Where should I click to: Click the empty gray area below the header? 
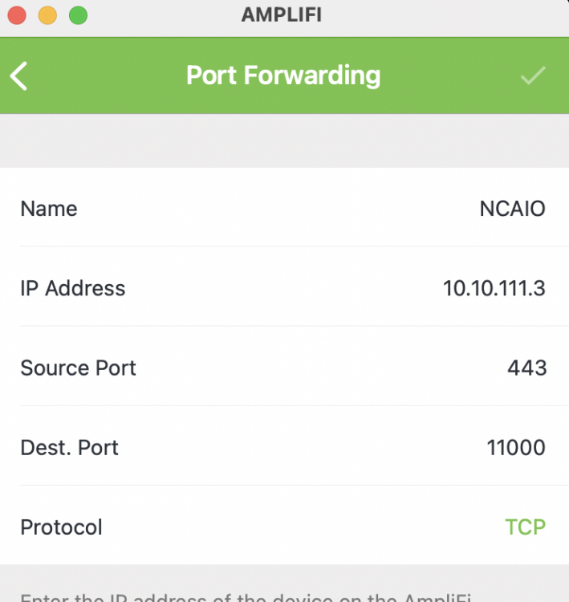284,140
